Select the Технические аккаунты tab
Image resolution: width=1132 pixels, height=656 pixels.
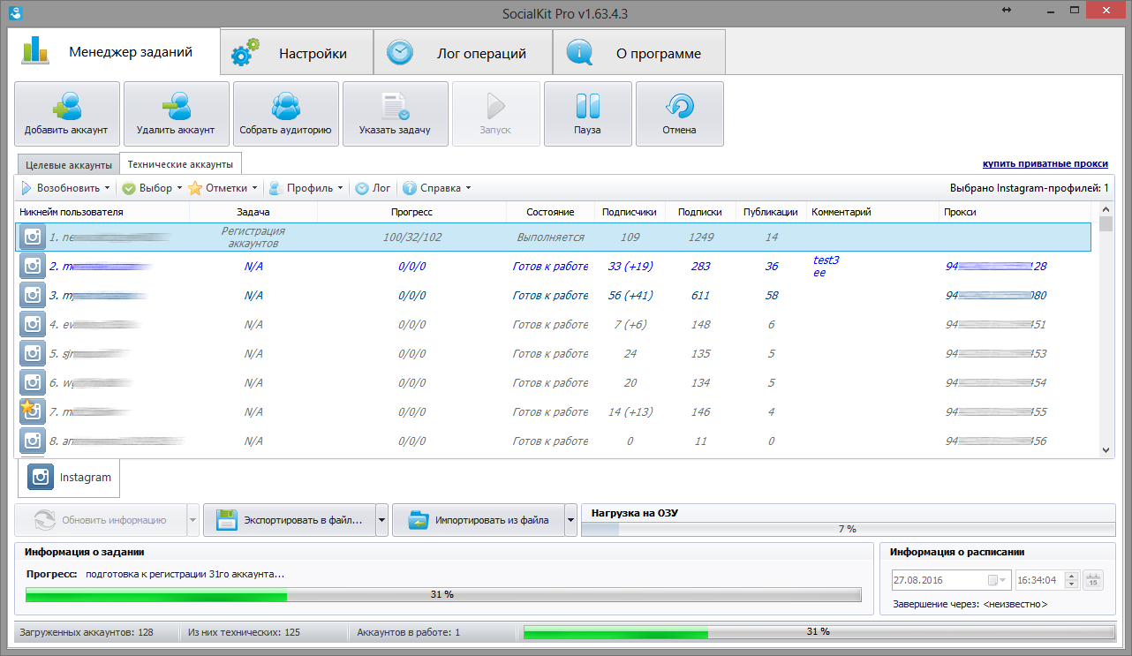click(180, 164)
